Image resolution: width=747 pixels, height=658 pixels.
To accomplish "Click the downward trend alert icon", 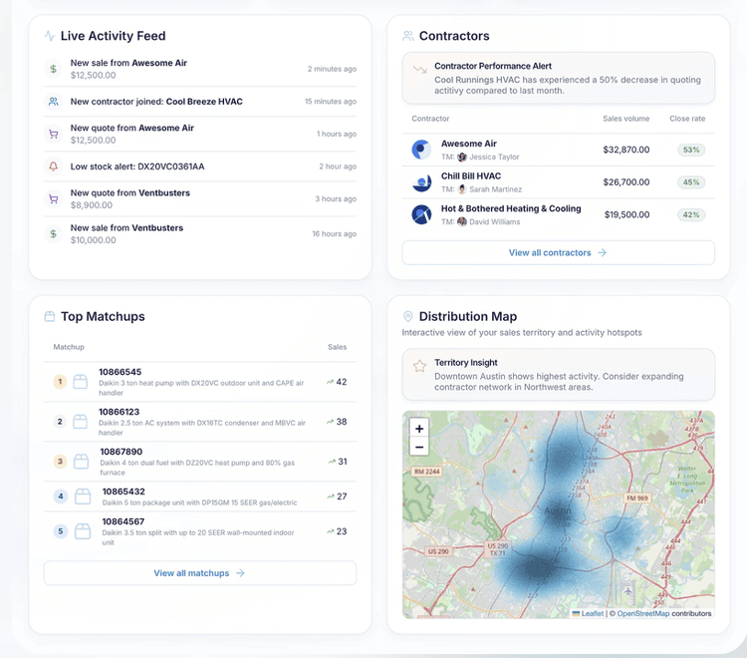I will pyautogui.click(x=419, y=70).
